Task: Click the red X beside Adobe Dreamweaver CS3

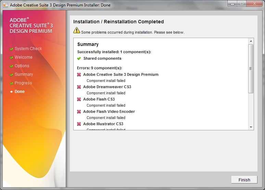Action: 79,87
